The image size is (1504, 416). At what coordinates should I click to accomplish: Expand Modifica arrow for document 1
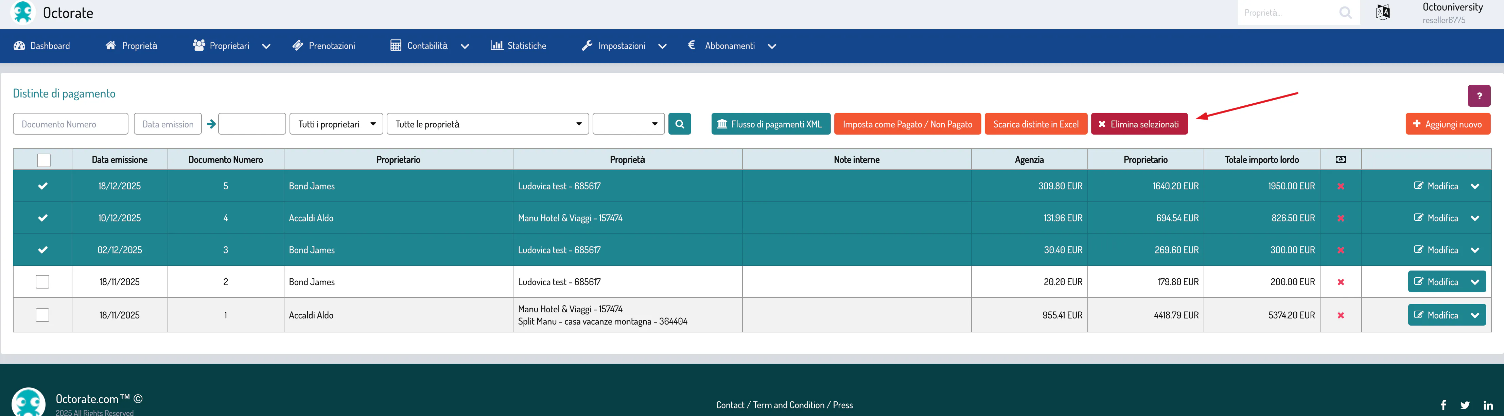point(1475,315)
